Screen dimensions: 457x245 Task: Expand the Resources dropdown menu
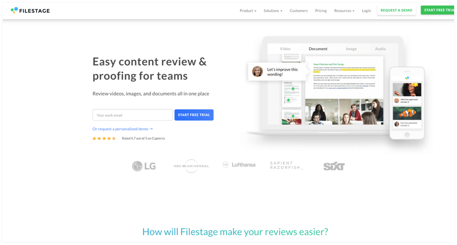coord(344,11)
